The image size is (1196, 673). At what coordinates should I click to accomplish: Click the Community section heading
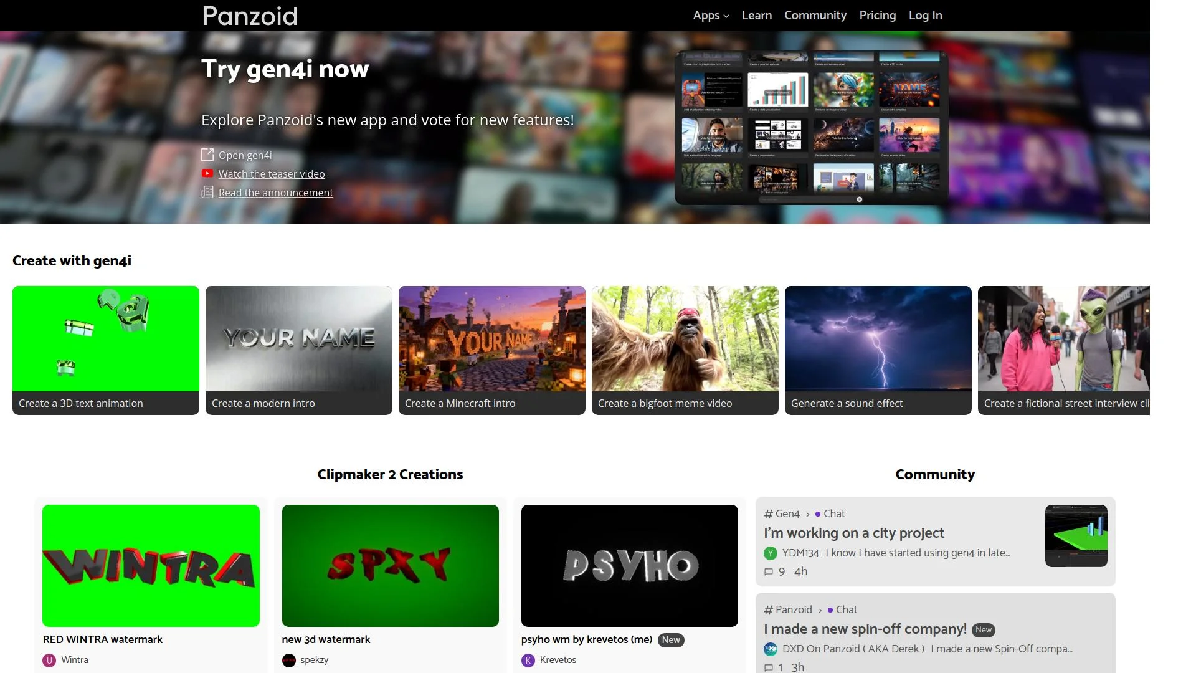click(935, 474)
